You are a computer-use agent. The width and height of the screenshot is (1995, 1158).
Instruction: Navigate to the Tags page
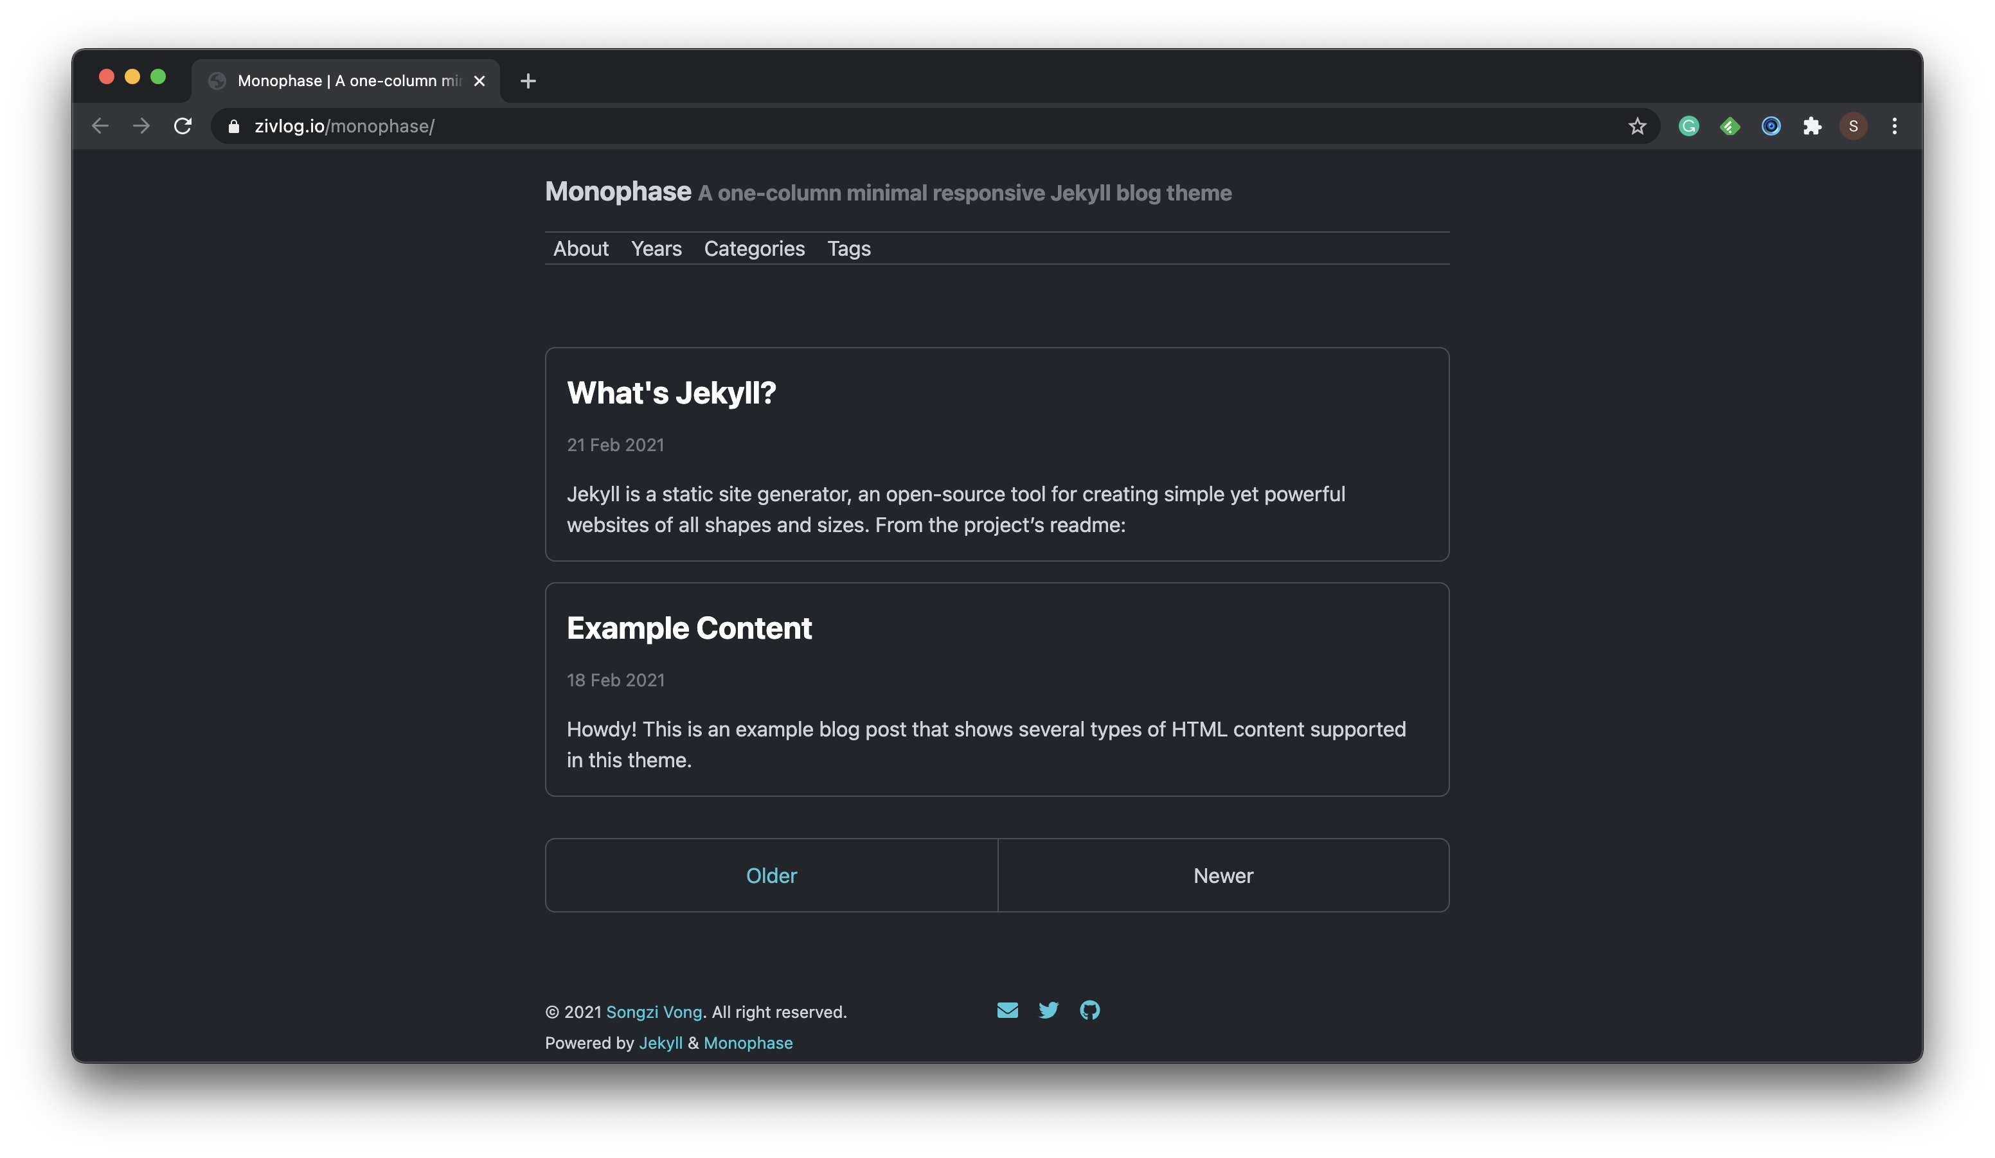(x=848, y=249)
